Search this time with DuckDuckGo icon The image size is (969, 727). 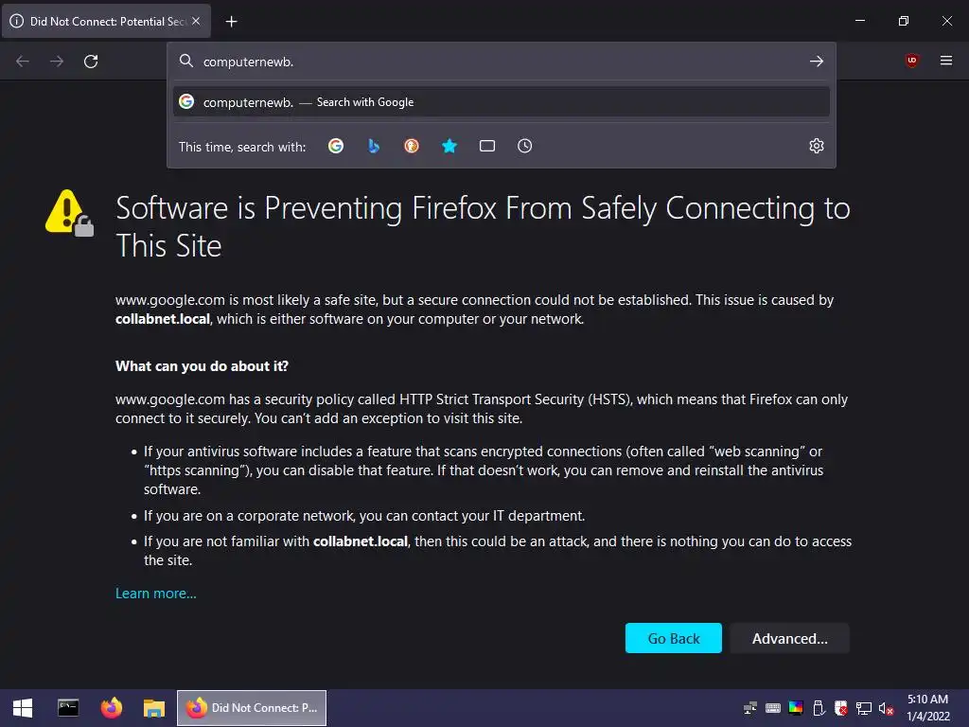pyautogui.click(x=412, y=146)
